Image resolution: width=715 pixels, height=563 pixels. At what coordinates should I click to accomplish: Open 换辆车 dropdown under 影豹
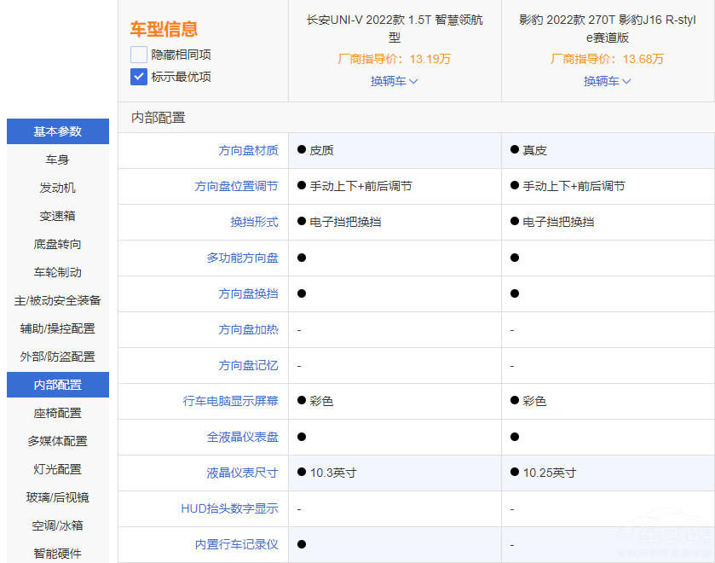(607, 81)
